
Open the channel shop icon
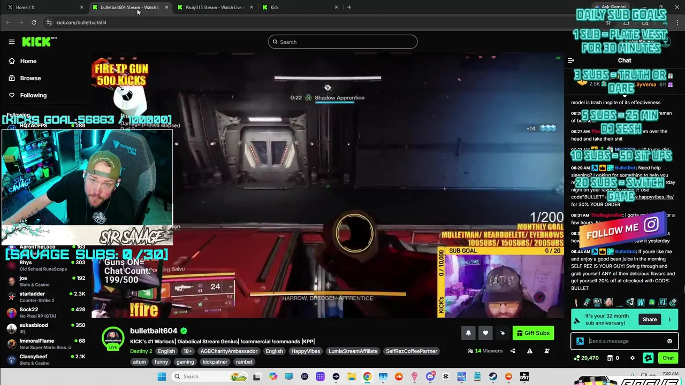[x=610, y=358]
